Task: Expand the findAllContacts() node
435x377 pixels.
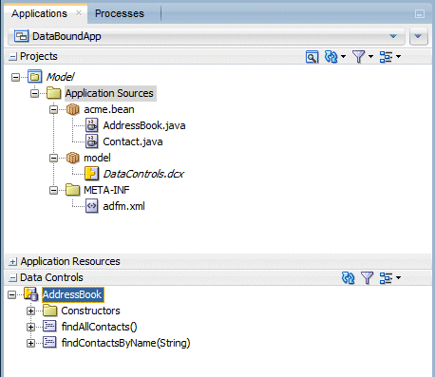Action: click(30, 327)
